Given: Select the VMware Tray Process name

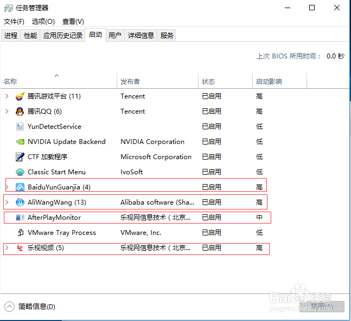Looking at the screenshot, I should pos(61,233).
